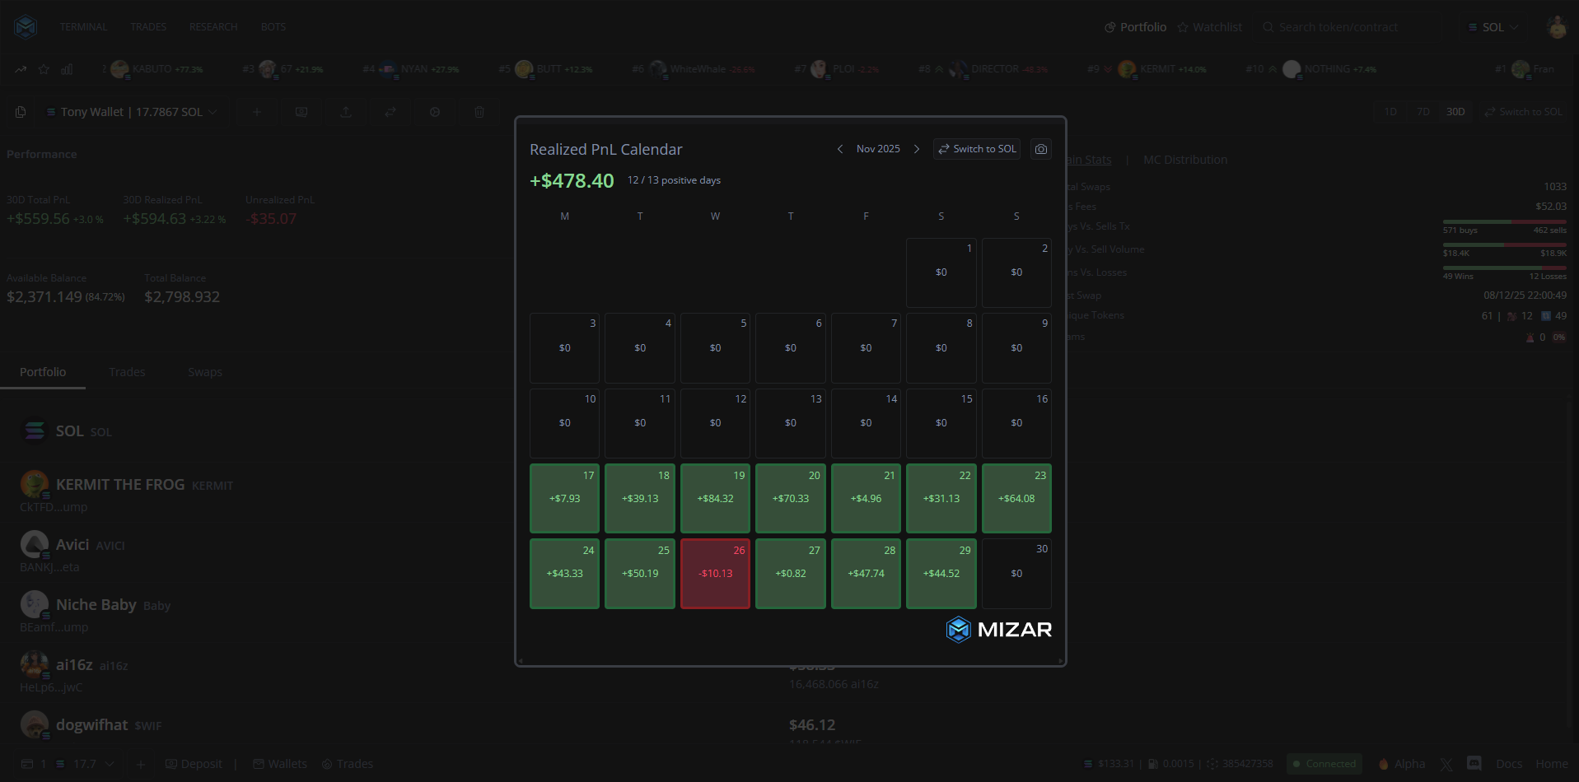Open the X (Twitter) icon in footer

(x=1446, y=764)
